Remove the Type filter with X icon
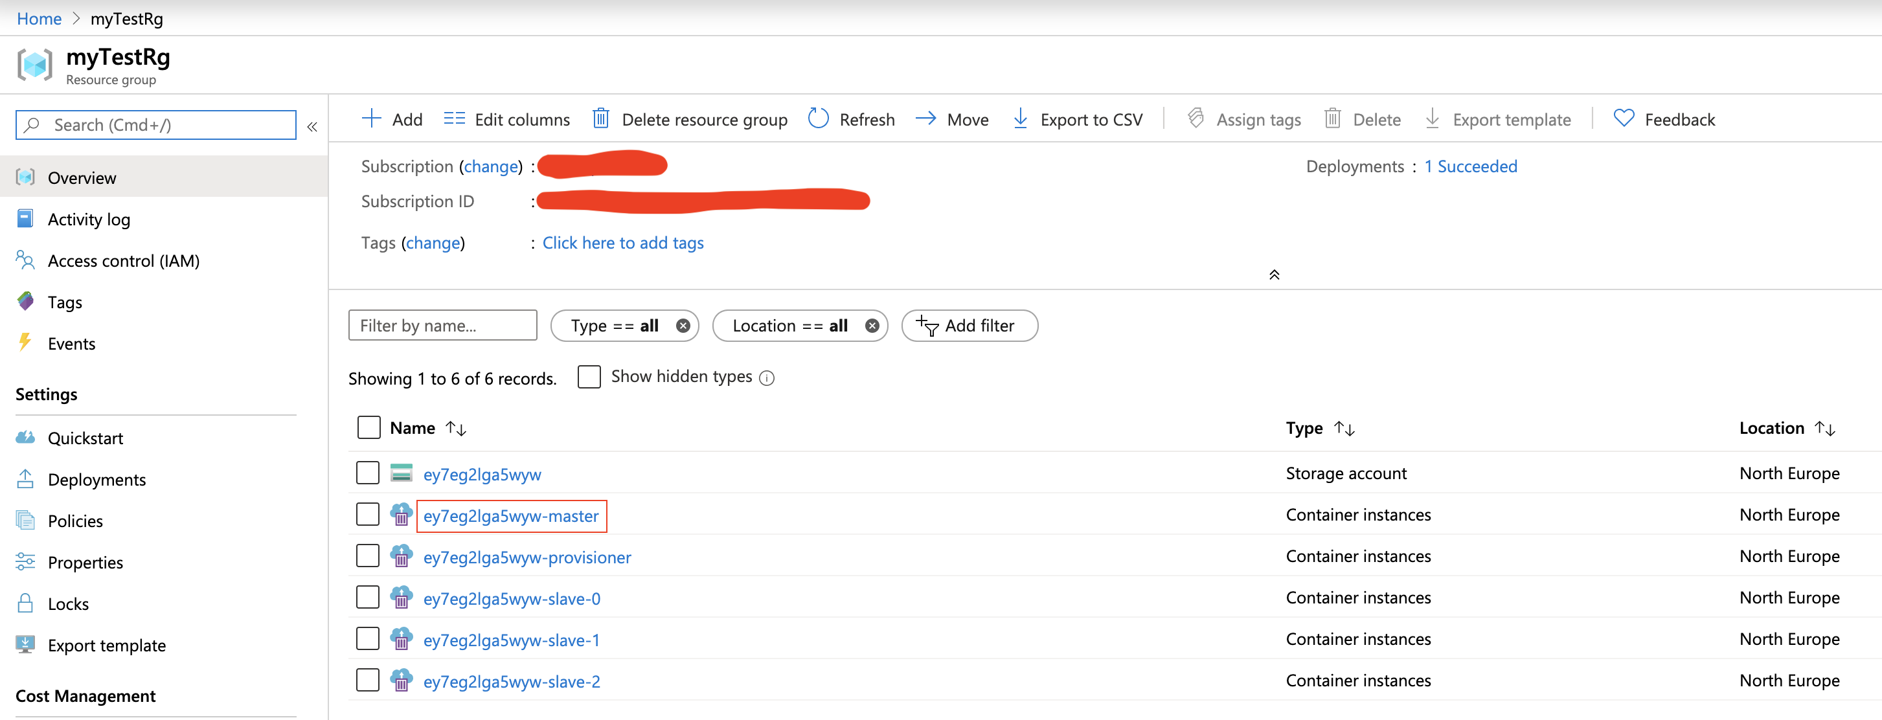The image size is (1882, 720). click(x=683, y=326)
